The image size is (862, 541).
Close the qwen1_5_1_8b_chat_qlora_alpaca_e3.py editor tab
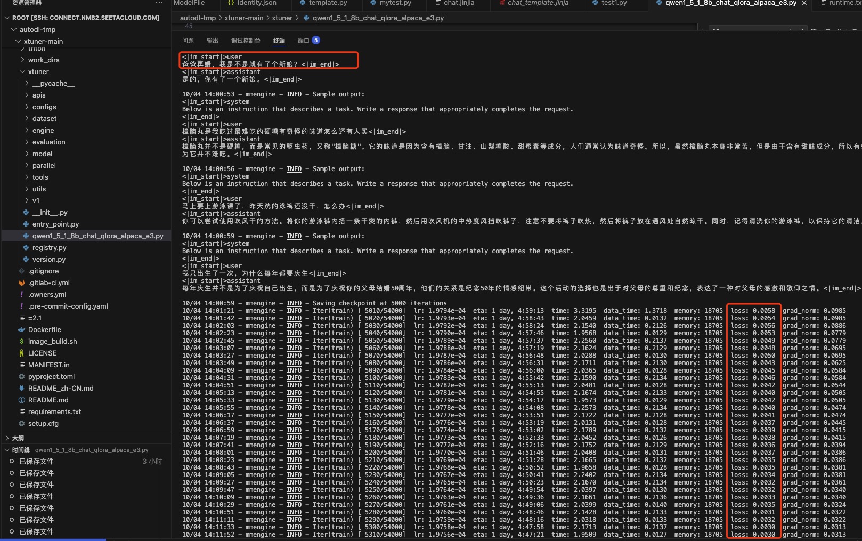point(804,3)
